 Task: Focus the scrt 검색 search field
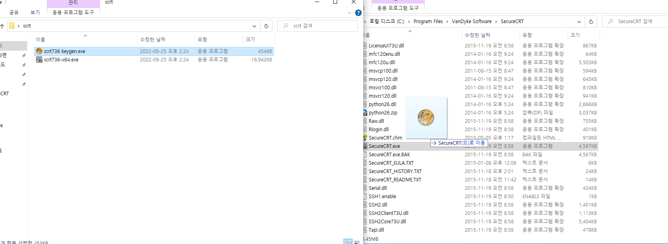(318, 26)
